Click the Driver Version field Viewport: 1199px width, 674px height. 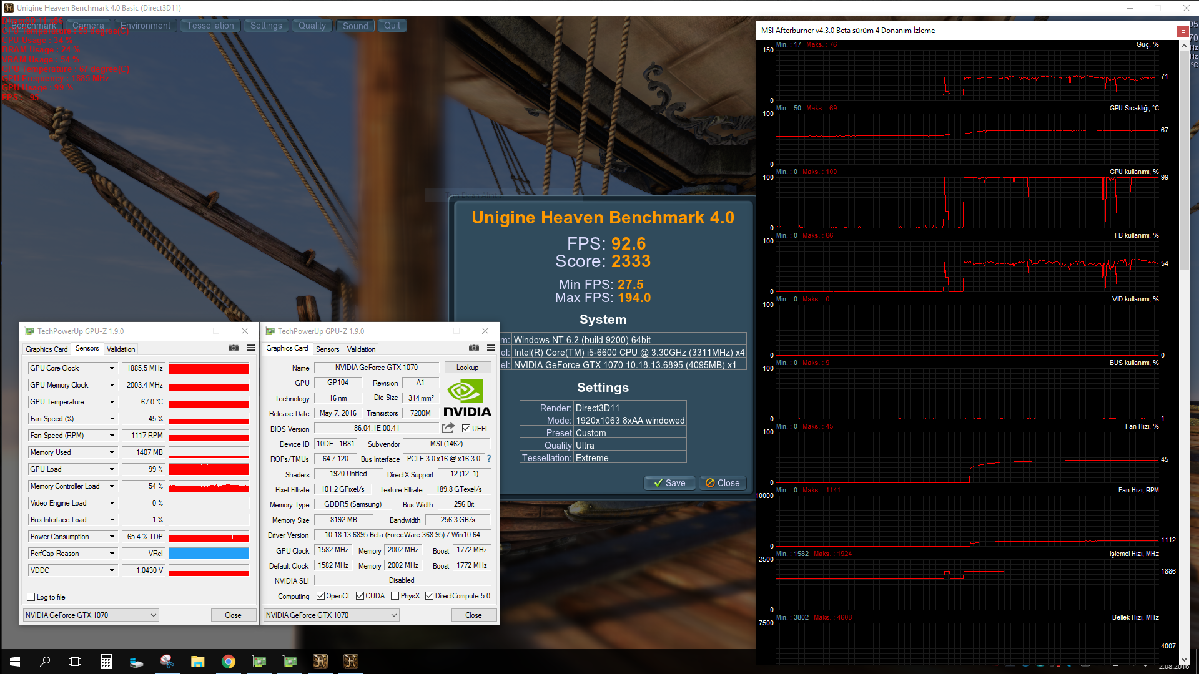(402, 535)
